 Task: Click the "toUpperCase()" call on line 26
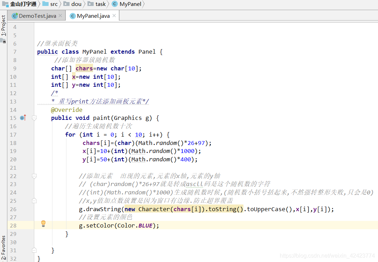pos(270,209)
